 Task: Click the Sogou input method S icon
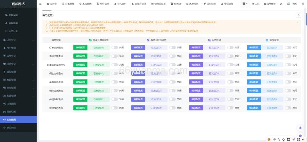coord(269,140)
